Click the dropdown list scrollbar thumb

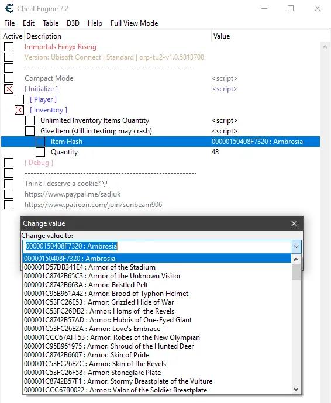[296, 272]
